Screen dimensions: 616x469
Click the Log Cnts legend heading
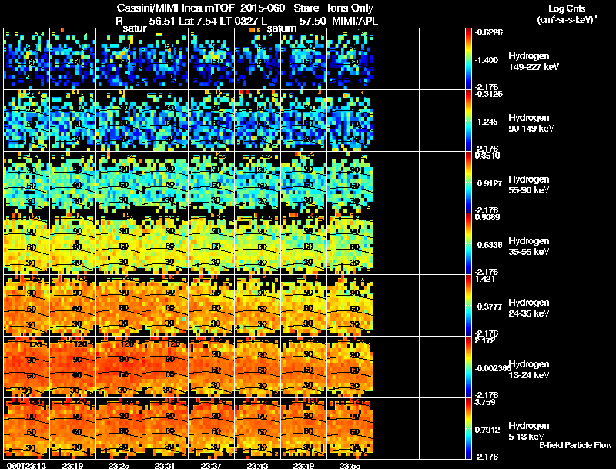point(567,9)
